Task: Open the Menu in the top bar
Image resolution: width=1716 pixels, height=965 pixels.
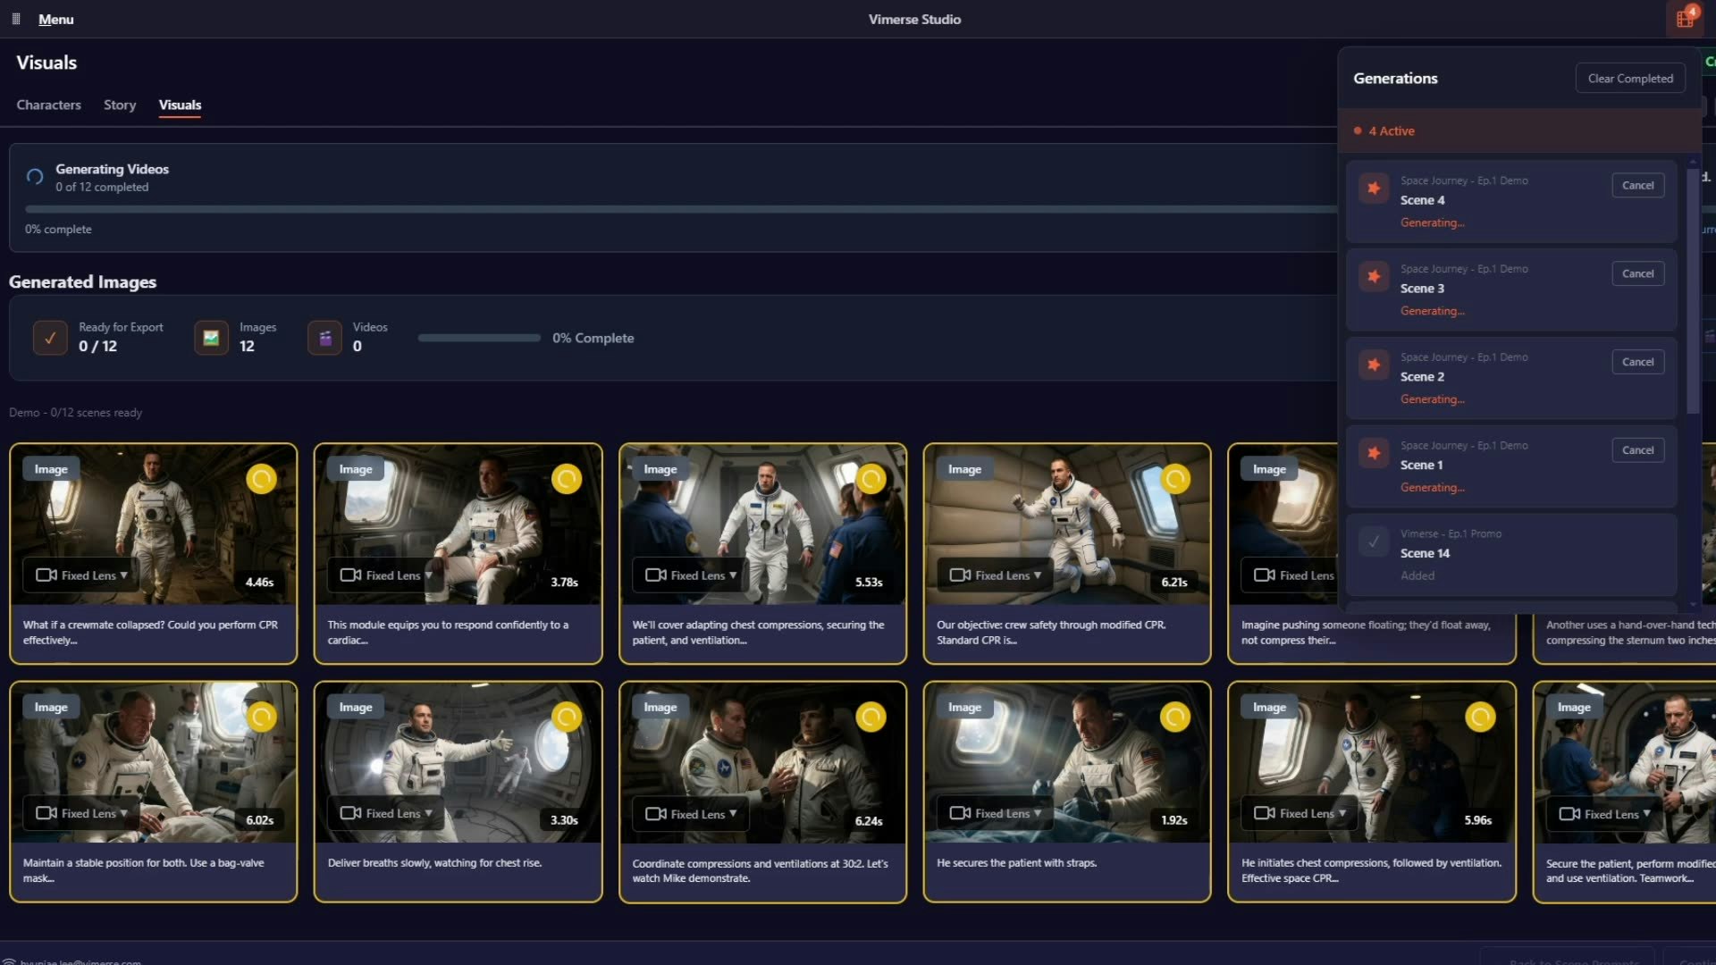Action: (x=55, y=19)
